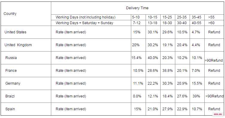Image resolution: width=225 pixels, height=118 pixels.
Task: Click Brazil's 39% rate cell
Action: pyautogui.click(x=197, y=96)
